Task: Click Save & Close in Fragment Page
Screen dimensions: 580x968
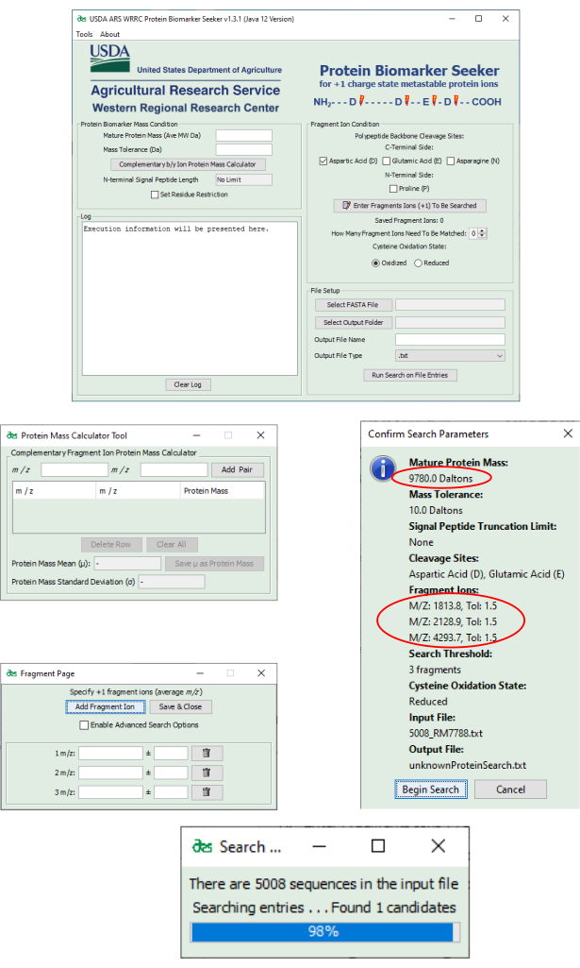Action: (180, 706)
